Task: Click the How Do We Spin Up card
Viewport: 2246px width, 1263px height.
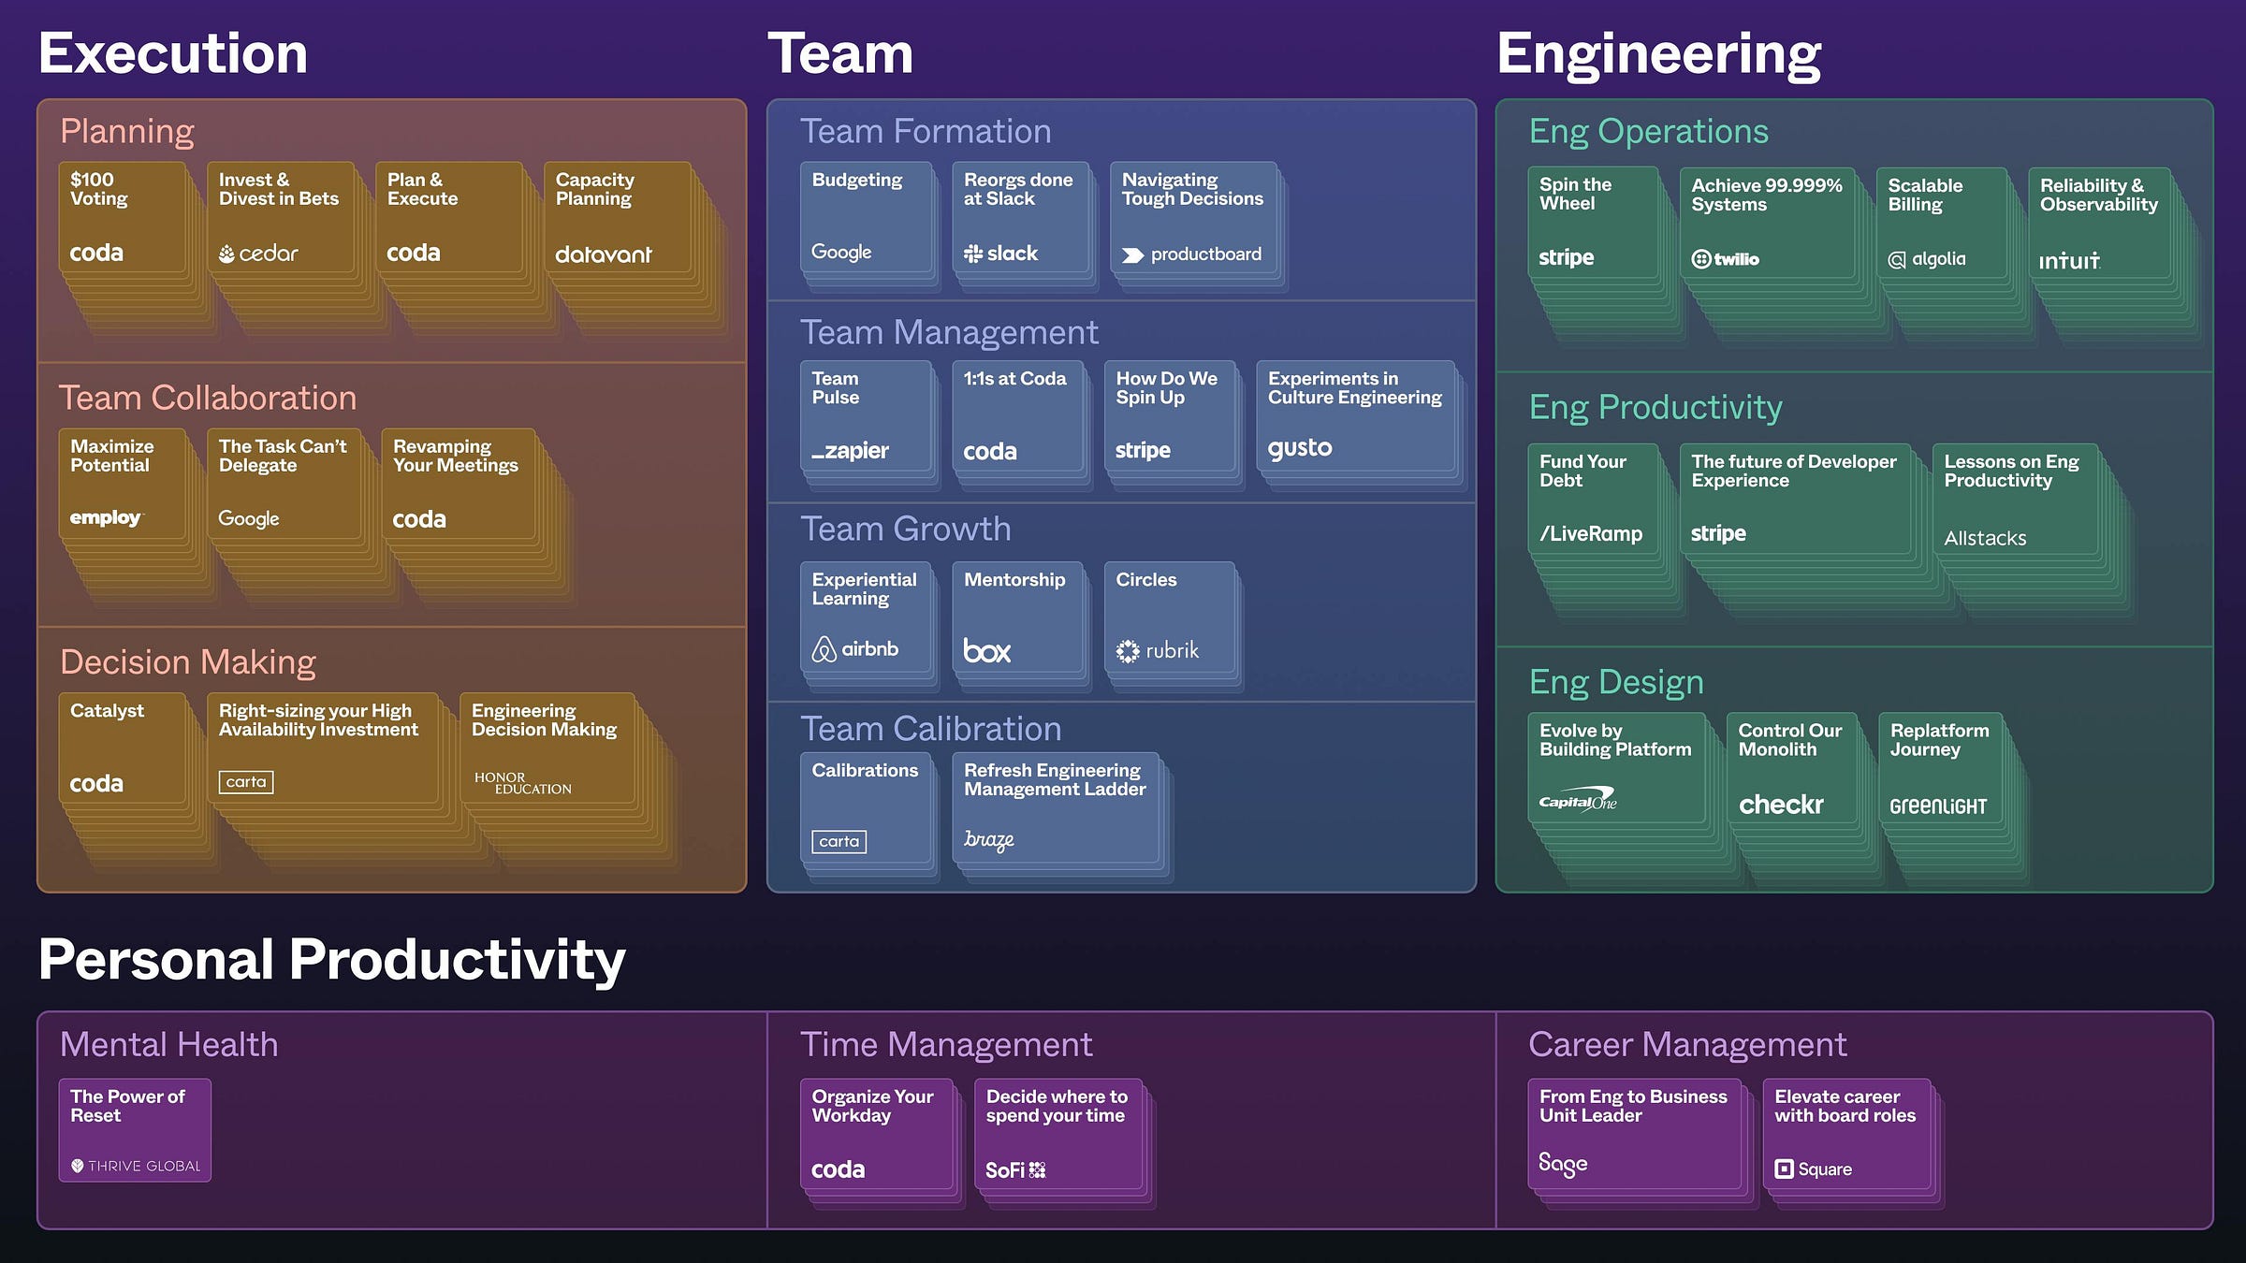Action: point(1170,416)
